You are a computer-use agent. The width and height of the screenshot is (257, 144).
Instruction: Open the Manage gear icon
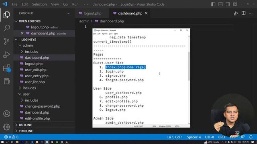tap(6, 127)
